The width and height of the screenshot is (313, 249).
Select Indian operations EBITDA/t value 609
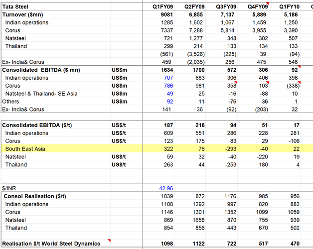pos(168,133)
